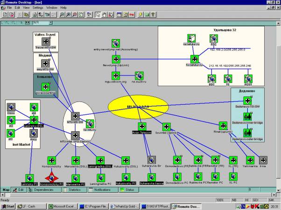Viewport: 281px width, 210px height.
Task: Select the XL (FR) router node
Action: tap(233, 160)
